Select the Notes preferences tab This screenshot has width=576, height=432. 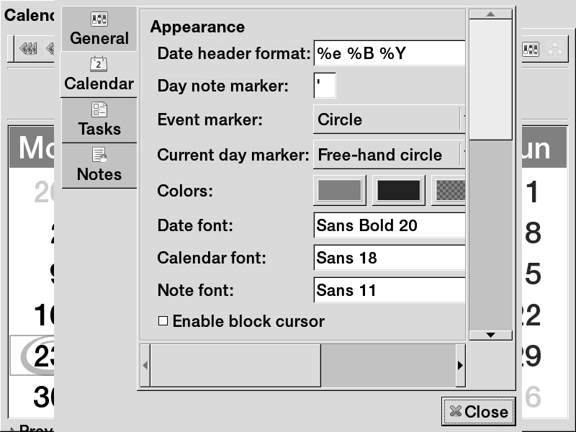click(x=99, y=165)
